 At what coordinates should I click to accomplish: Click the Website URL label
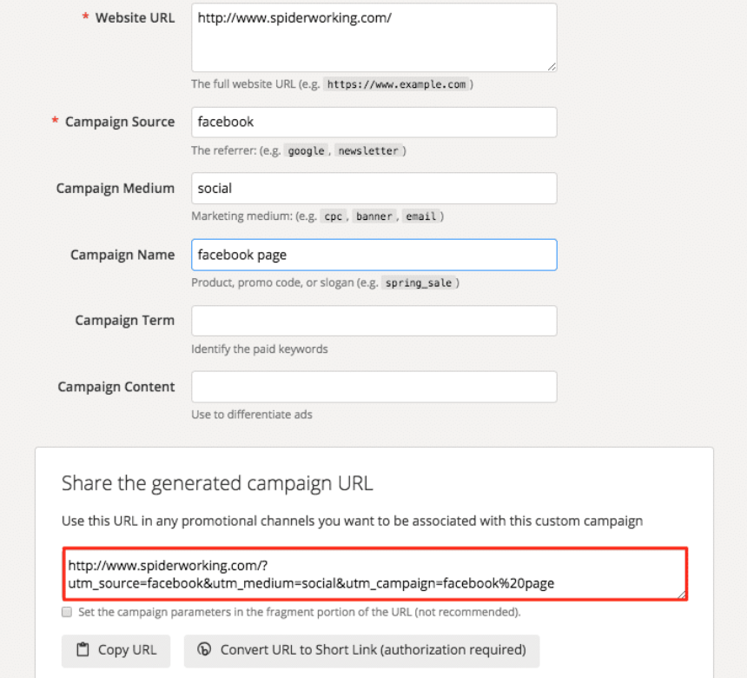point(135,17)
